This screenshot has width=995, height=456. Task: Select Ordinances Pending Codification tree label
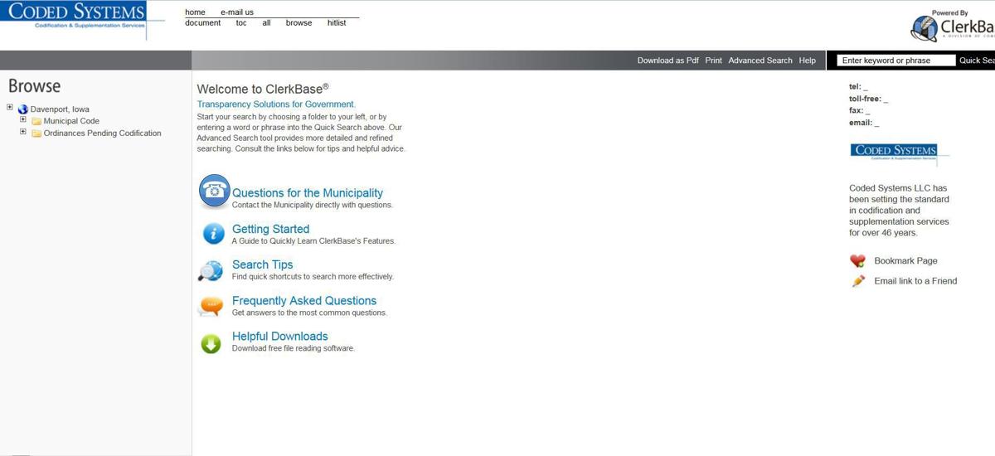click(x=103, y=133)
